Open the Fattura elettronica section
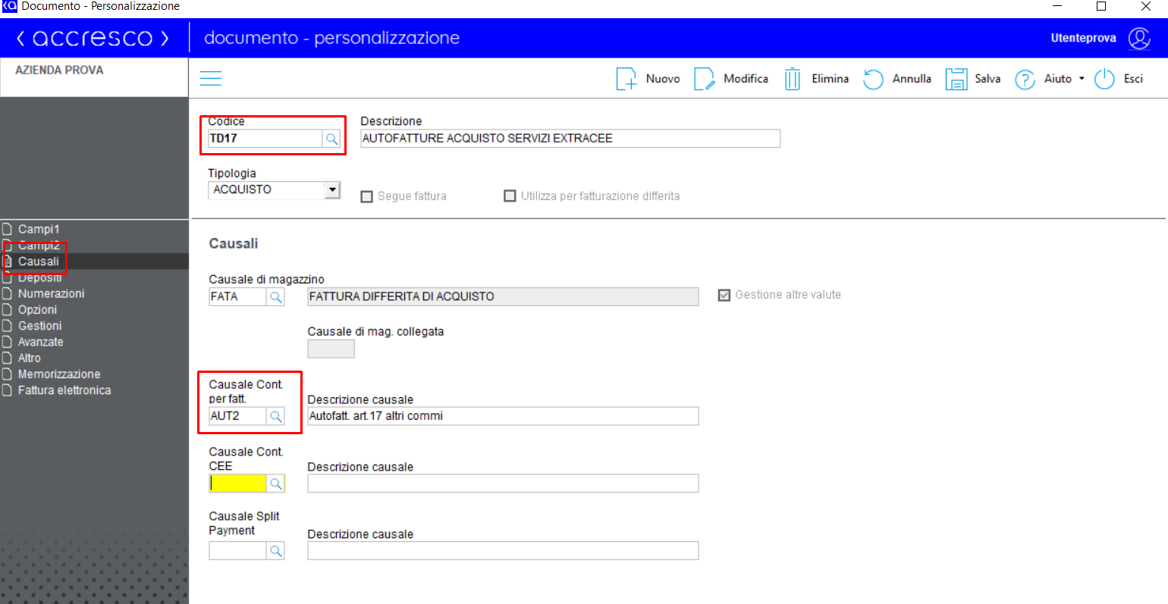This screenshot has width=1168, height=604. point(64,390)
